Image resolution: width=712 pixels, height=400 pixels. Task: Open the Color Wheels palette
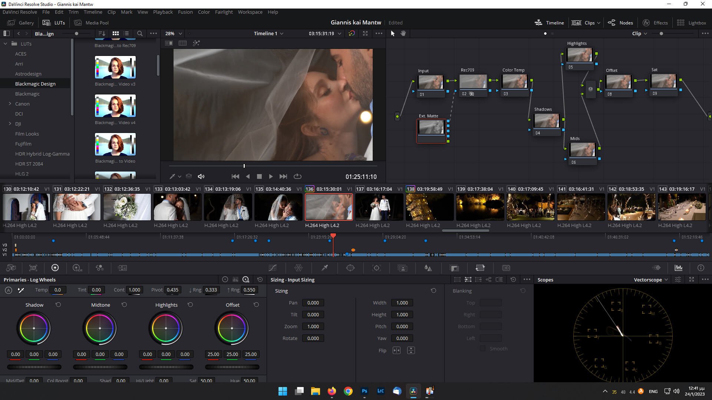[55, 268]
